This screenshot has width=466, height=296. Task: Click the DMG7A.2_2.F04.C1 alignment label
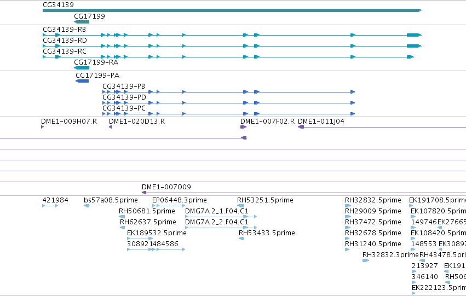tap(217, 222)
